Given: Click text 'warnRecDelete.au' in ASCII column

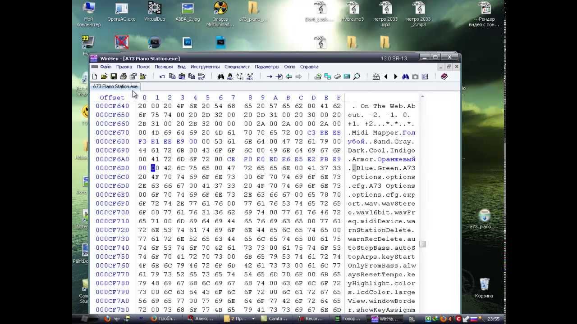Looking at the screenshot, I should point(381,239).
